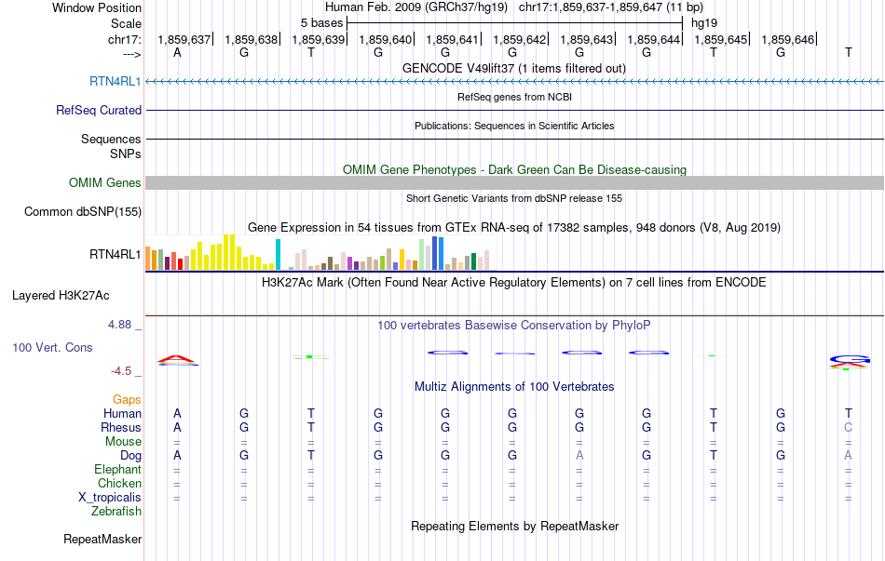885x561 pixels.
Task: Select the Zebrafish species row label
Action: click(116, 511)
